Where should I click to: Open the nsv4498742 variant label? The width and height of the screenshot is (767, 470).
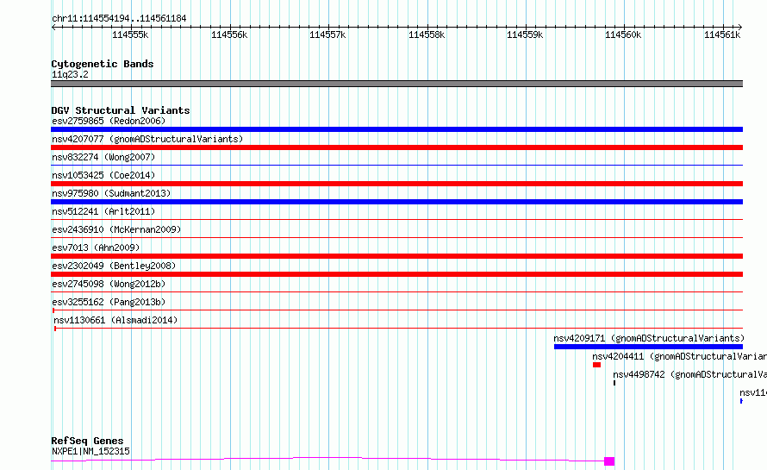click(689, 374)
